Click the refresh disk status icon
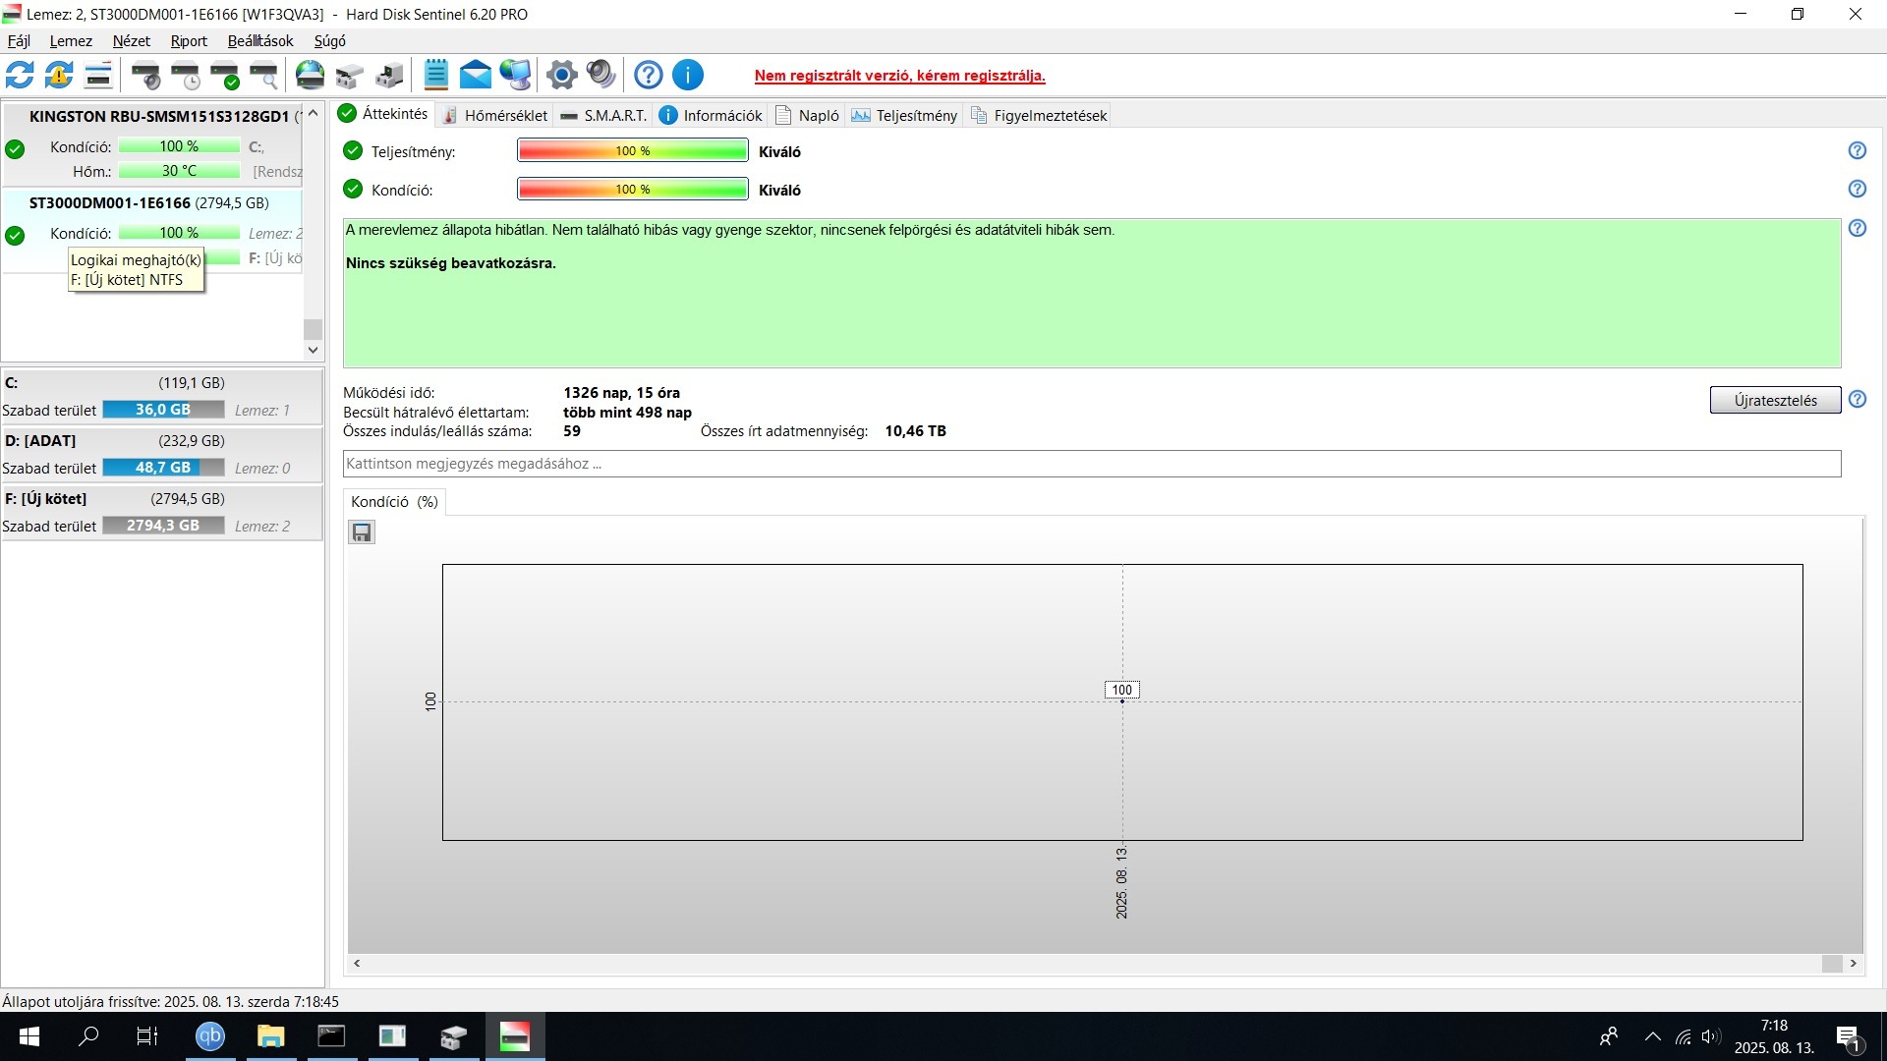The height and width of the screenshot is (1061, 1887). 20,75
